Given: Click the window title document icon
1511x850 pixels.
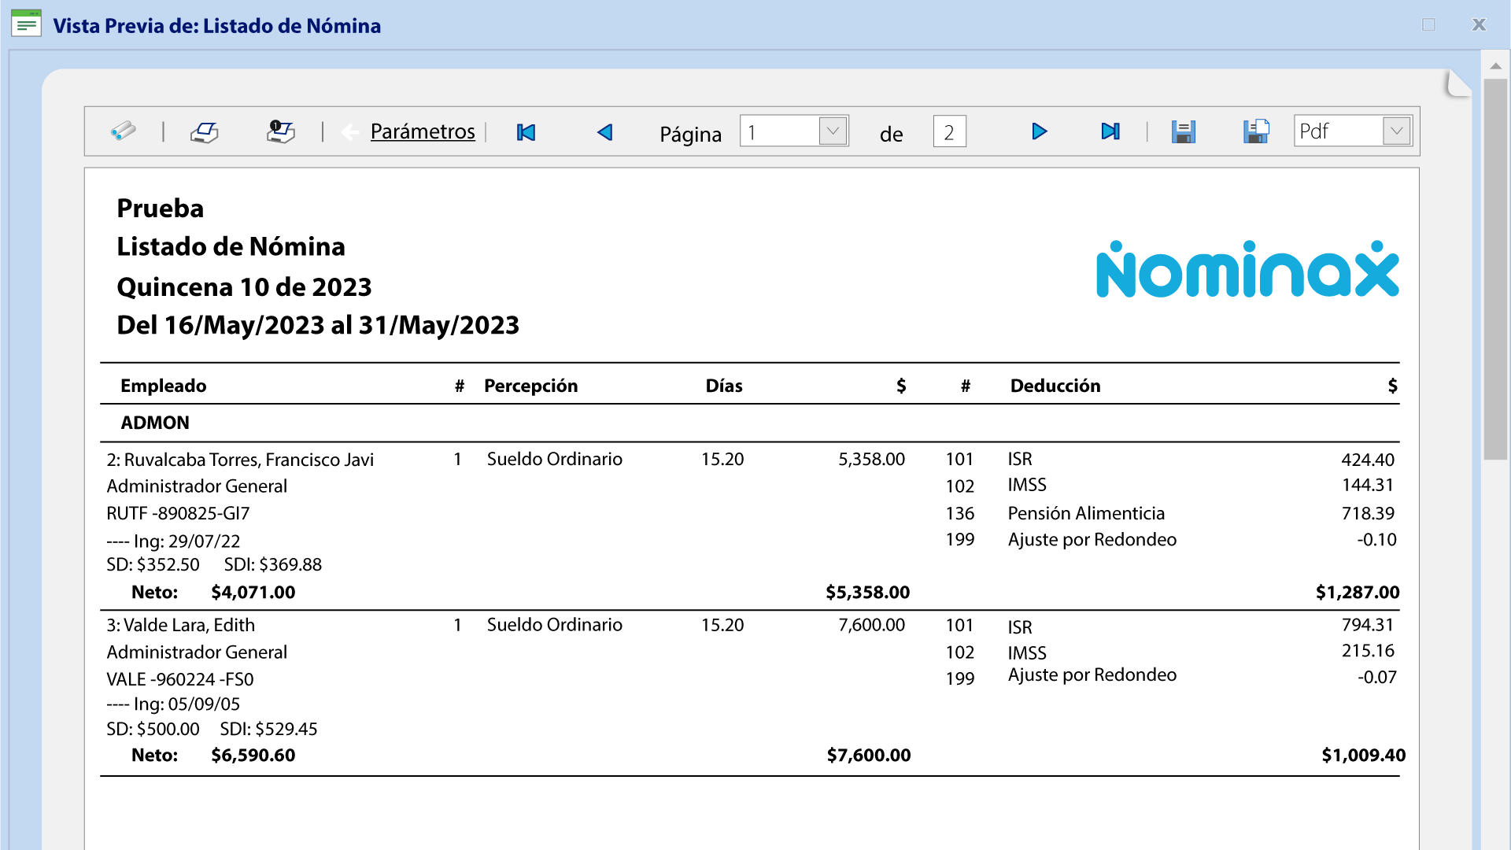Looking at the screenshot, I should click(26, 24).
